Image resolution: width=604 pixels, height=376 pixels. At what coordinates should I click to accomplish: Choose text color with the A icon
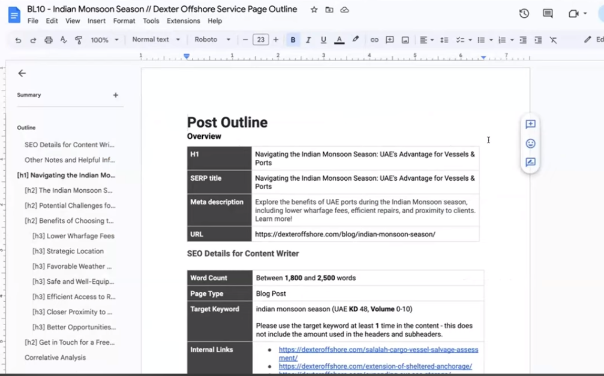[x=339, y=40]
